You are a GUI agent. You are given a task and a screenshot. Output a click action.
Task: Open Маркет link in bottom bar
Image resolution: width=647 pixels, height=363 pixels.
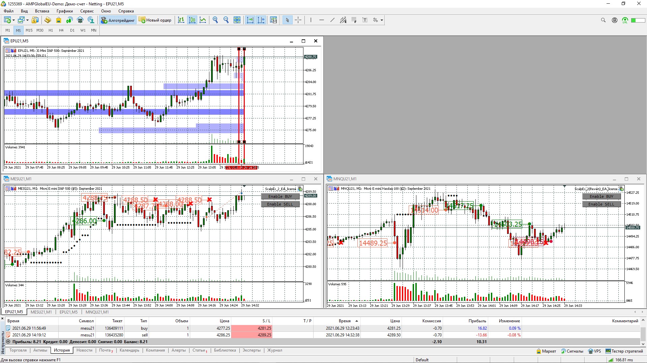click(546, 351)
